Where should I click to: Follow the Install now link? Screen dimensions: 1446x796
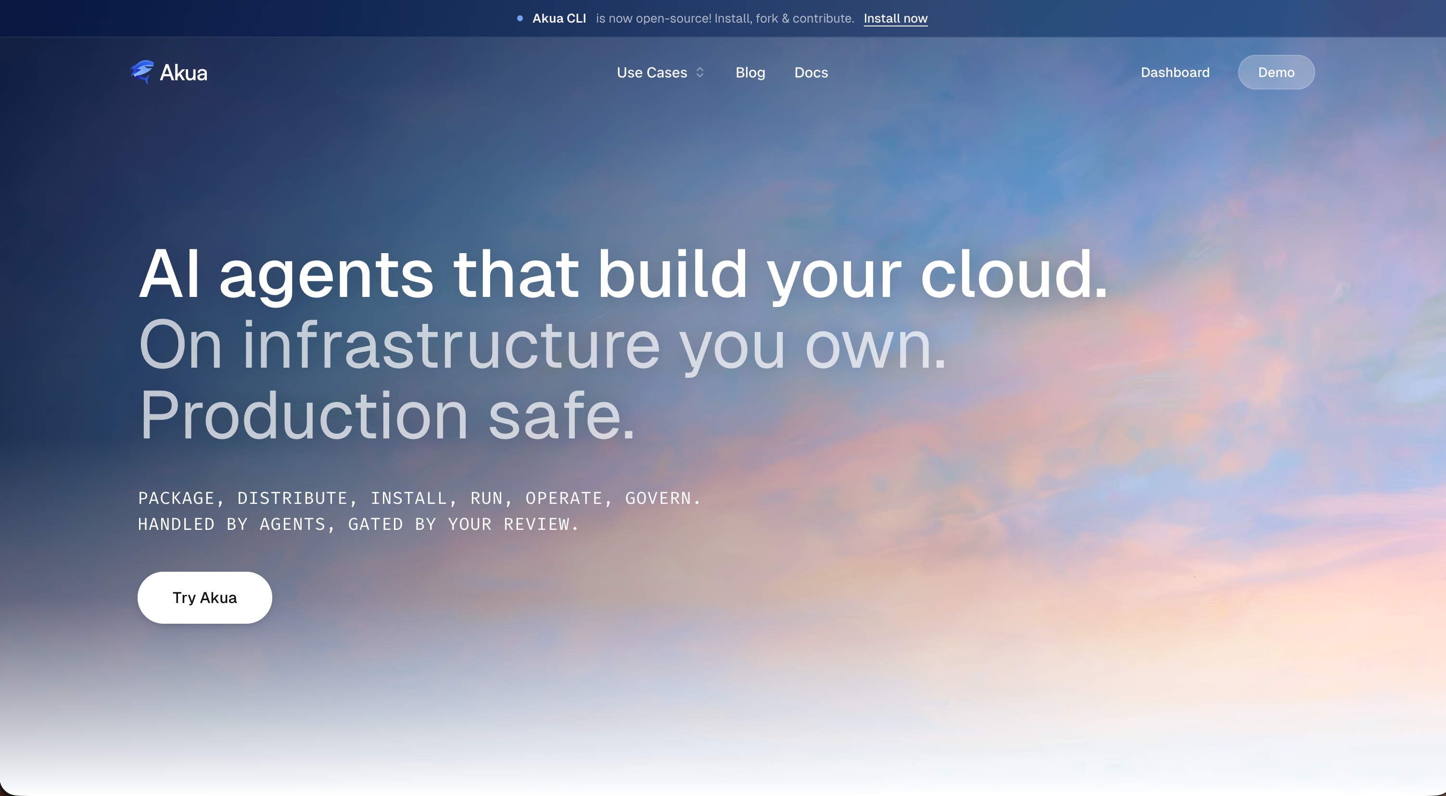click(x=895, y=19)
